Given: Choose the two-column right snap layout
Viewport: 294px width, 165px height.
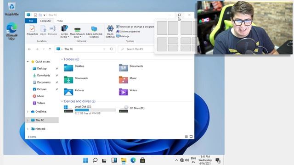Looking at the screenshot, I should coord(173,28).
